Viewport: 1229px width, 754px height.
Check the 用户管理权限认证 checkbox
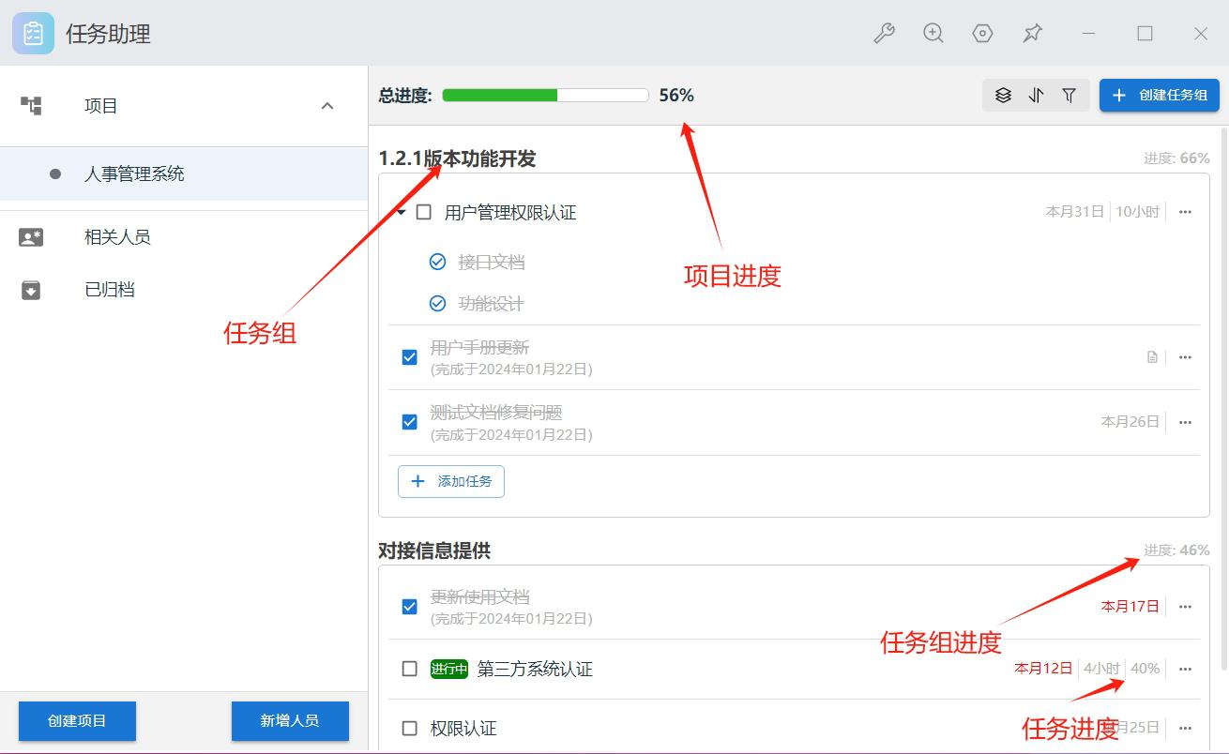point(424,213)
